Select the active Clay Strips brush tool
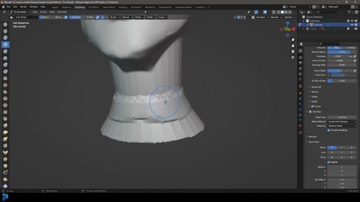 click(5, 44)
